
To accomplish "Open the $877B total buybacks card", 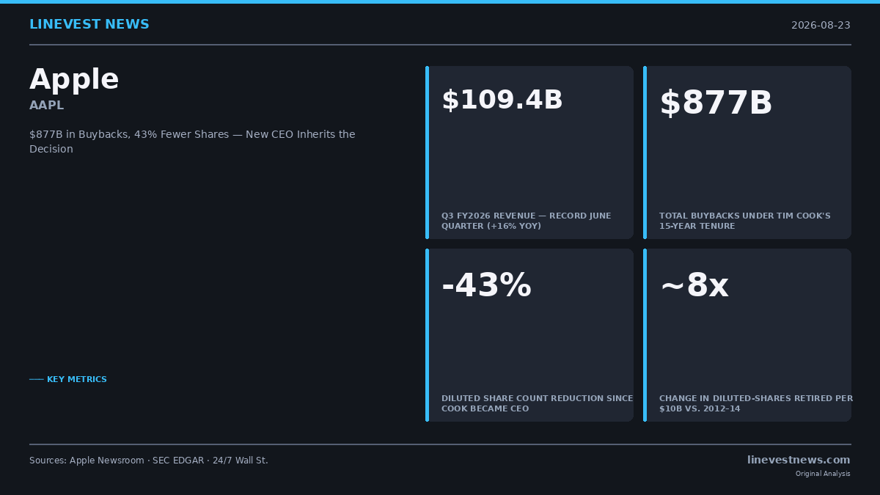I will [747, 153].
